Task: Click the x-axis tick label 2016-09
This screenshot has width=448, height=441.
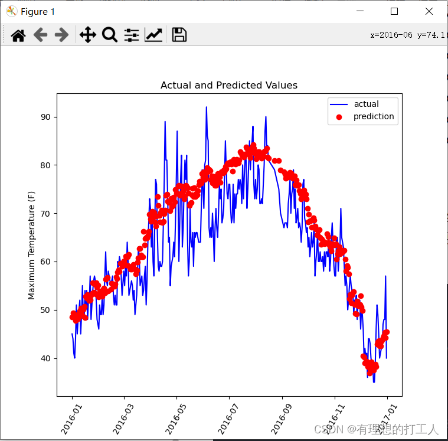Action: pos(281,419)
